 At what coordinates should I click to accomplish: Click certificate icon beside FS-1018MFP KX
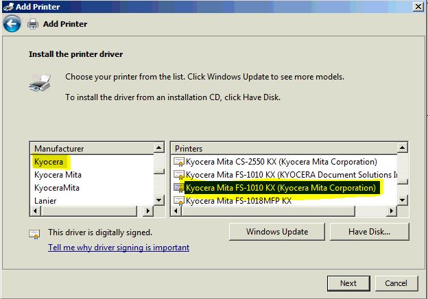tap(179, 201)
